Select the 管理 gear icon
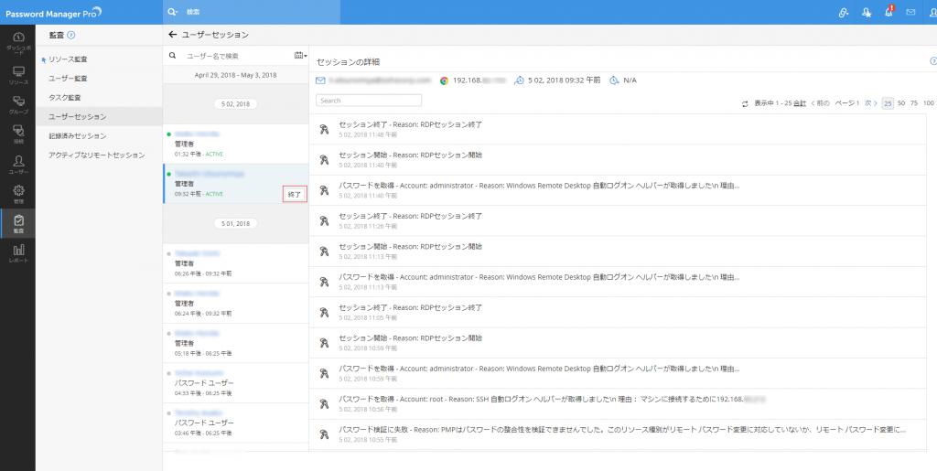 point(17,193)
